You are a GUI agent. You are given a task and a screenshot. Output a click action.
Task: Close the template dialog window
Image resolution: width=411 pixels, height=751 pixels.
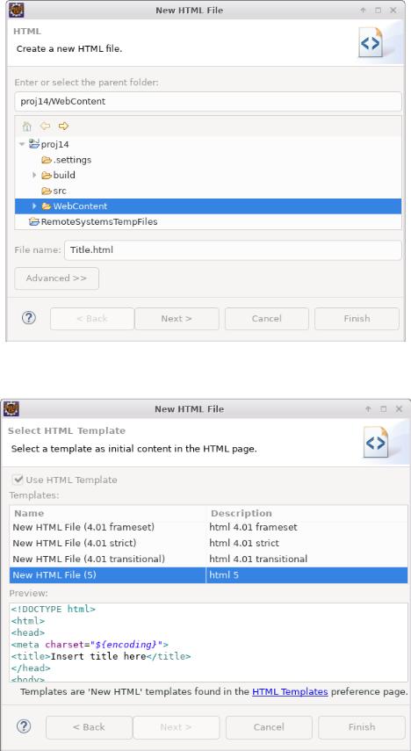point(399,408)
